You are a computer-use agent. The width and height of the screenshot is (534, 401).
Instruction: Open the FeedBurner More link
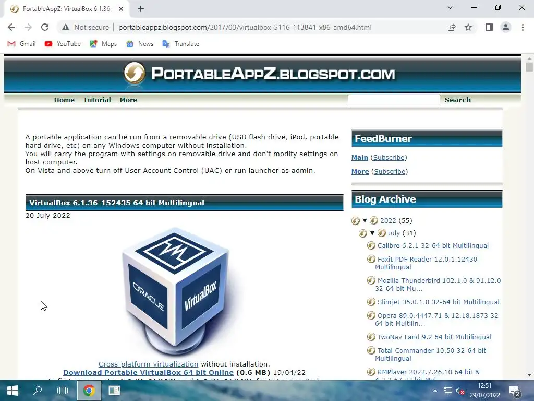click(360, 171)
